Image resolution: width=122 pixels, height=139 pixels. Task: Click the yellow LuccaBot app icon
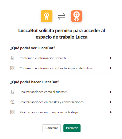point(47,16)
